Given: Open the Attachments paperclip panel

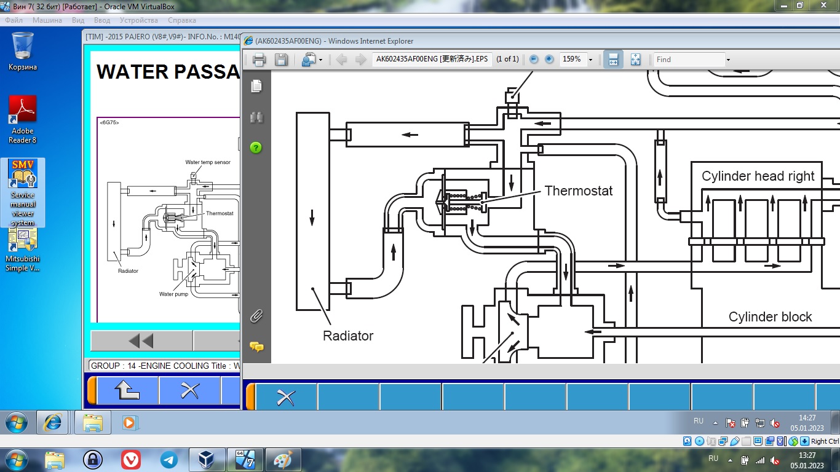Looking at the screenshot, I should (256, 317).
